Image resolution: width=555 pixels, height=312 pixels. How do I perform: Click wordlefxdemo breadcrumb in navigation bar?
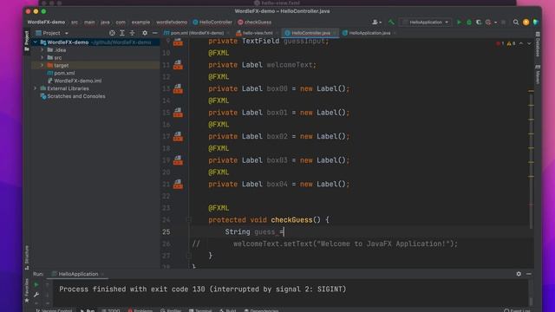[172, 22]
